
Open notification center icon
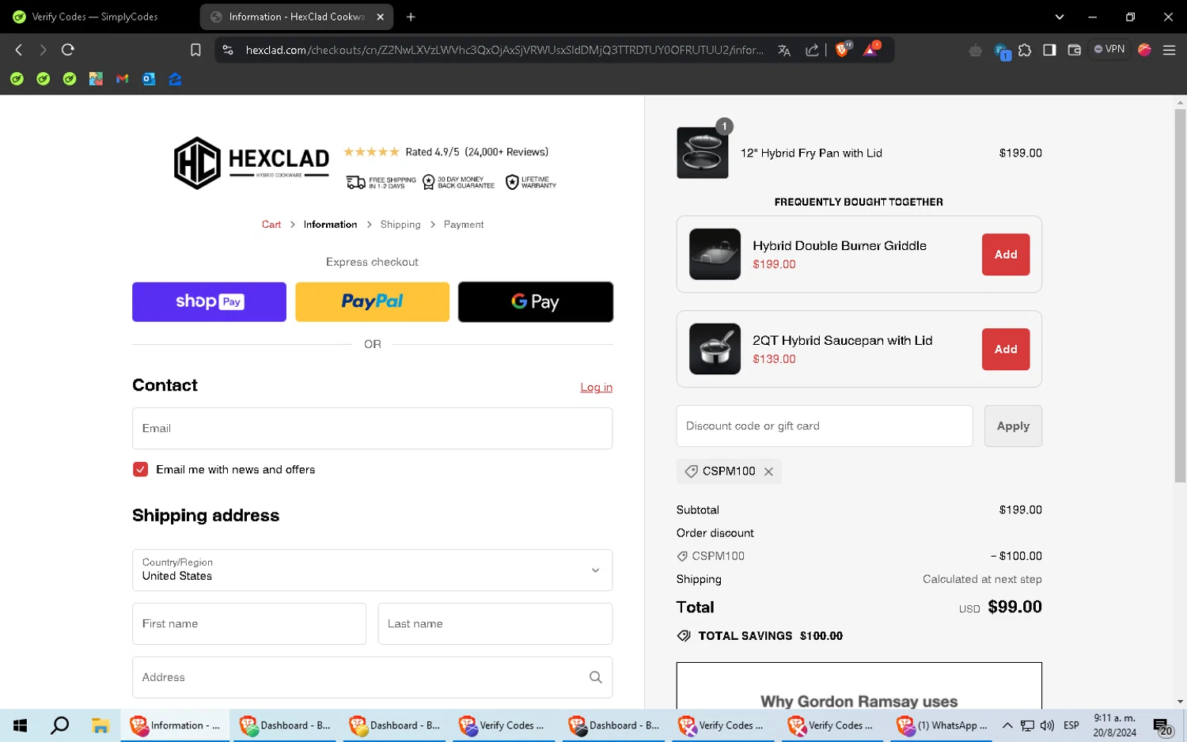click(1162, 726)
